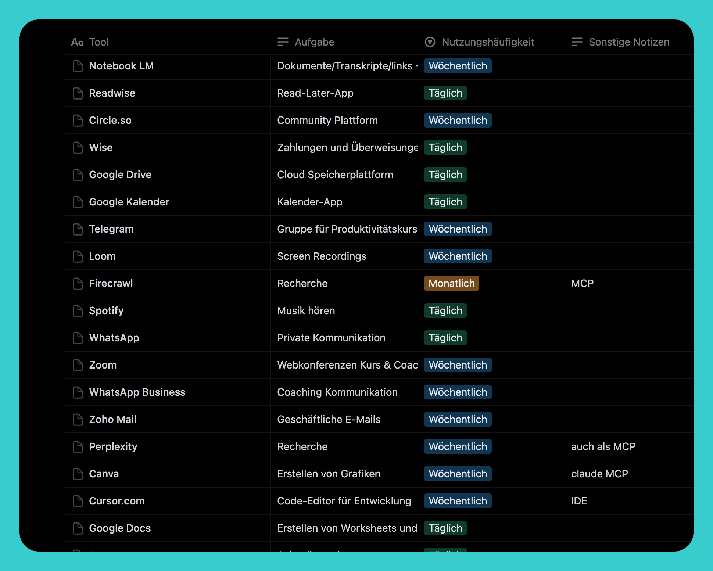The image size is (713, 571).
Task: Click the page icon next to Google Kalender
Action: pyautogui.click(x=78, y=202)
